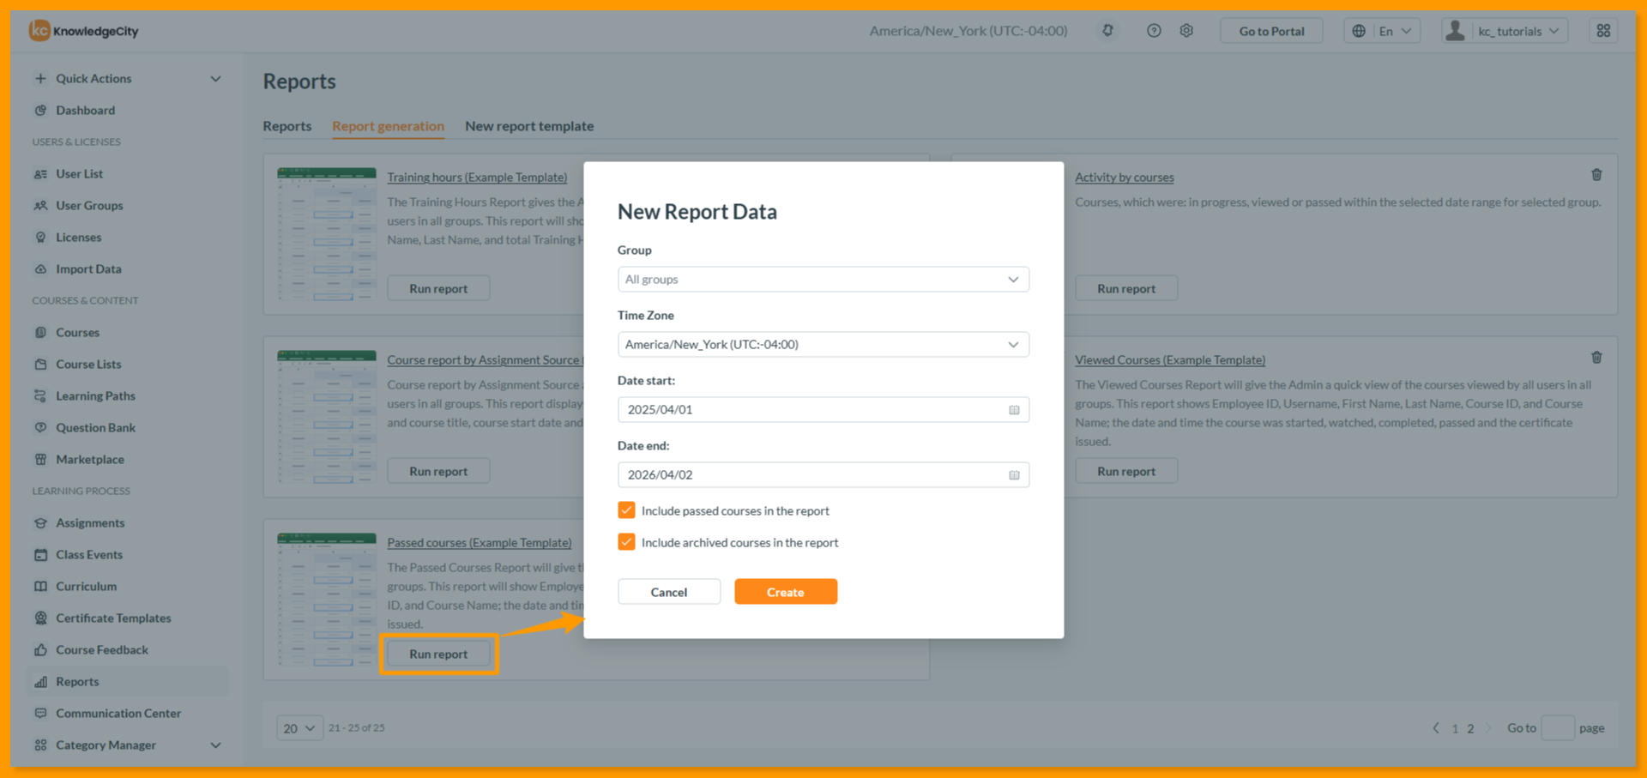Image resolution: width=1647 pixels, height=778 pixels.
Task: Open Certificate Templates in sidebar
Action: (x=113, y=618)
